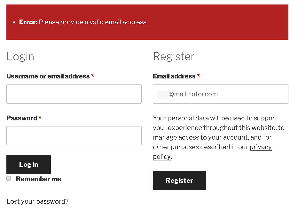The width and height of the screenshot is (306, 219).
Task: Click the Login heading
Action: pyautogui.click(x=20, y=56)
